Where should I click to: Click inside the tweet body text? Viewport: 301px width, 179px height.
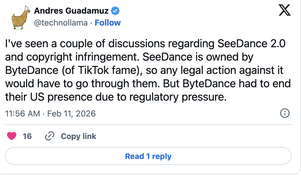(x=139, y=69)
